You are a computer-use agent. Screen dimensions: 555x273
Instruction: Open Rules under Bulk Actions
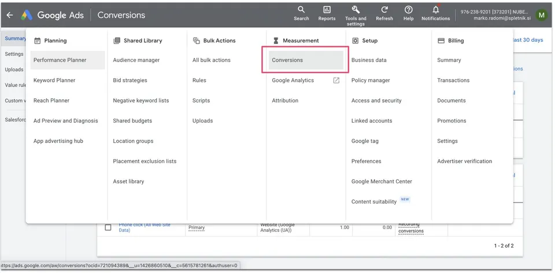tap(199, 80)
